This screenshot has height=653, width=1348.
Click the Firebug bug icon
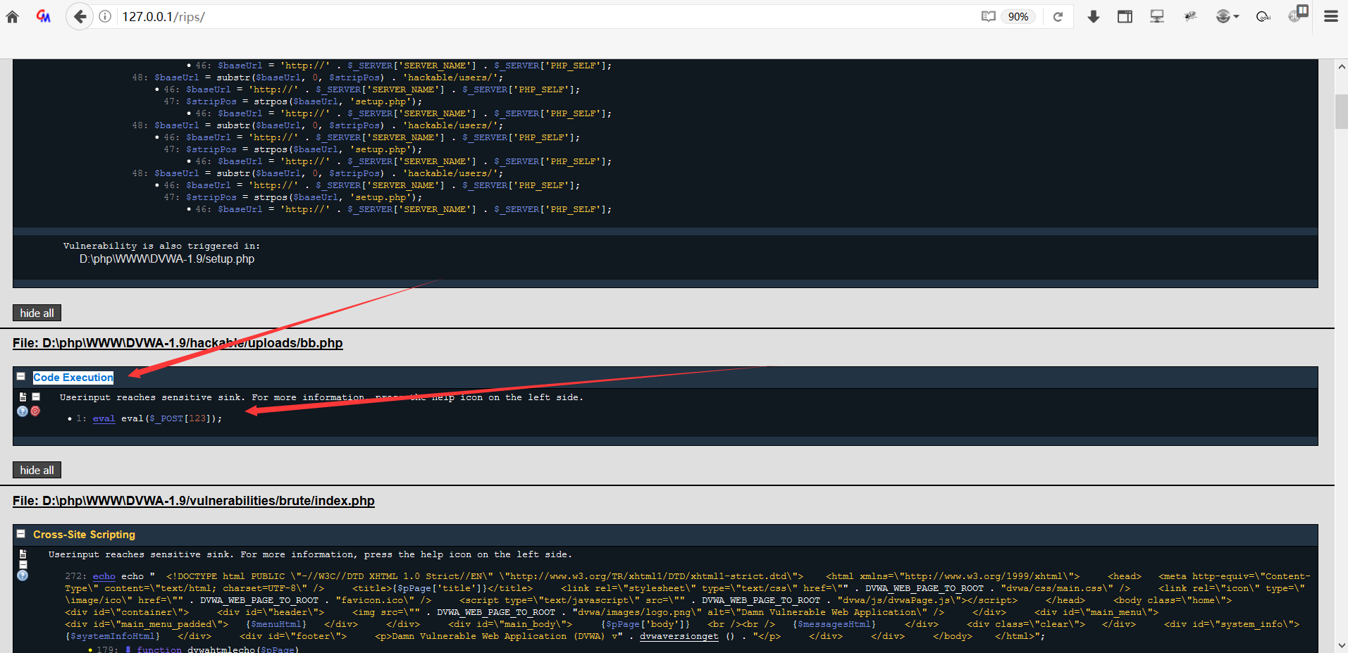click(x=1191, y=16)
